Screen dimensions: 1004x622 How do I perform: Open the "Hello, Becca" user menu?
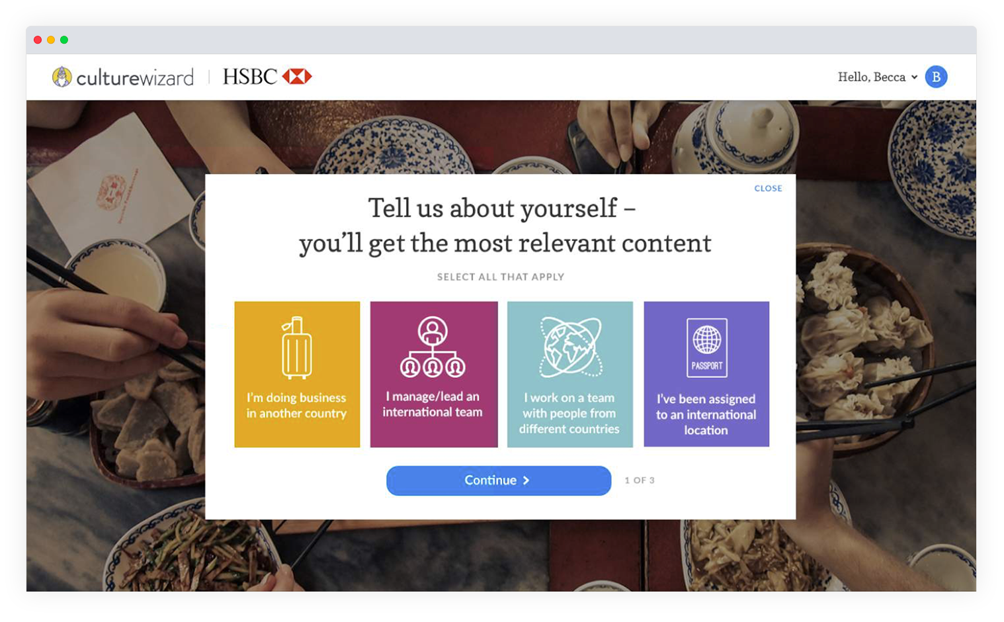point(878,77)
